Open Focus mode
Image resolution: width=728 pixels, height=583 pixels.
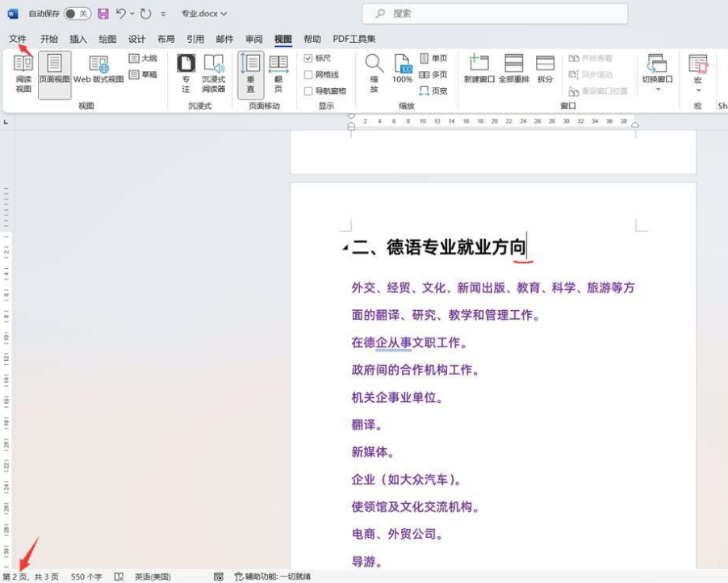coord(186,73)
